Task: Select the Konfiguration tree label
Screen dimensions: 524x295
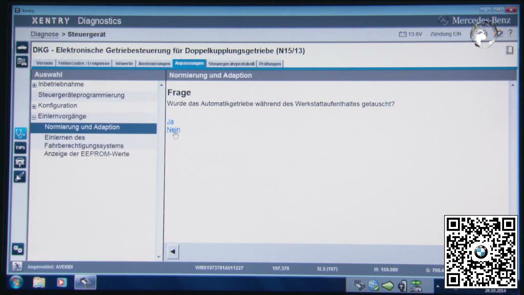Action: point(57,106)
